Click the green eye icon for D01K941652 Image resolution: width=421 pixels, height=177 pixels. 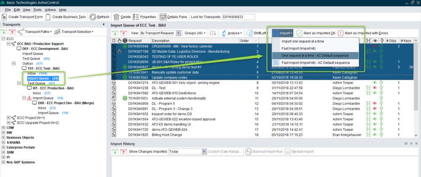click(375, 114)
